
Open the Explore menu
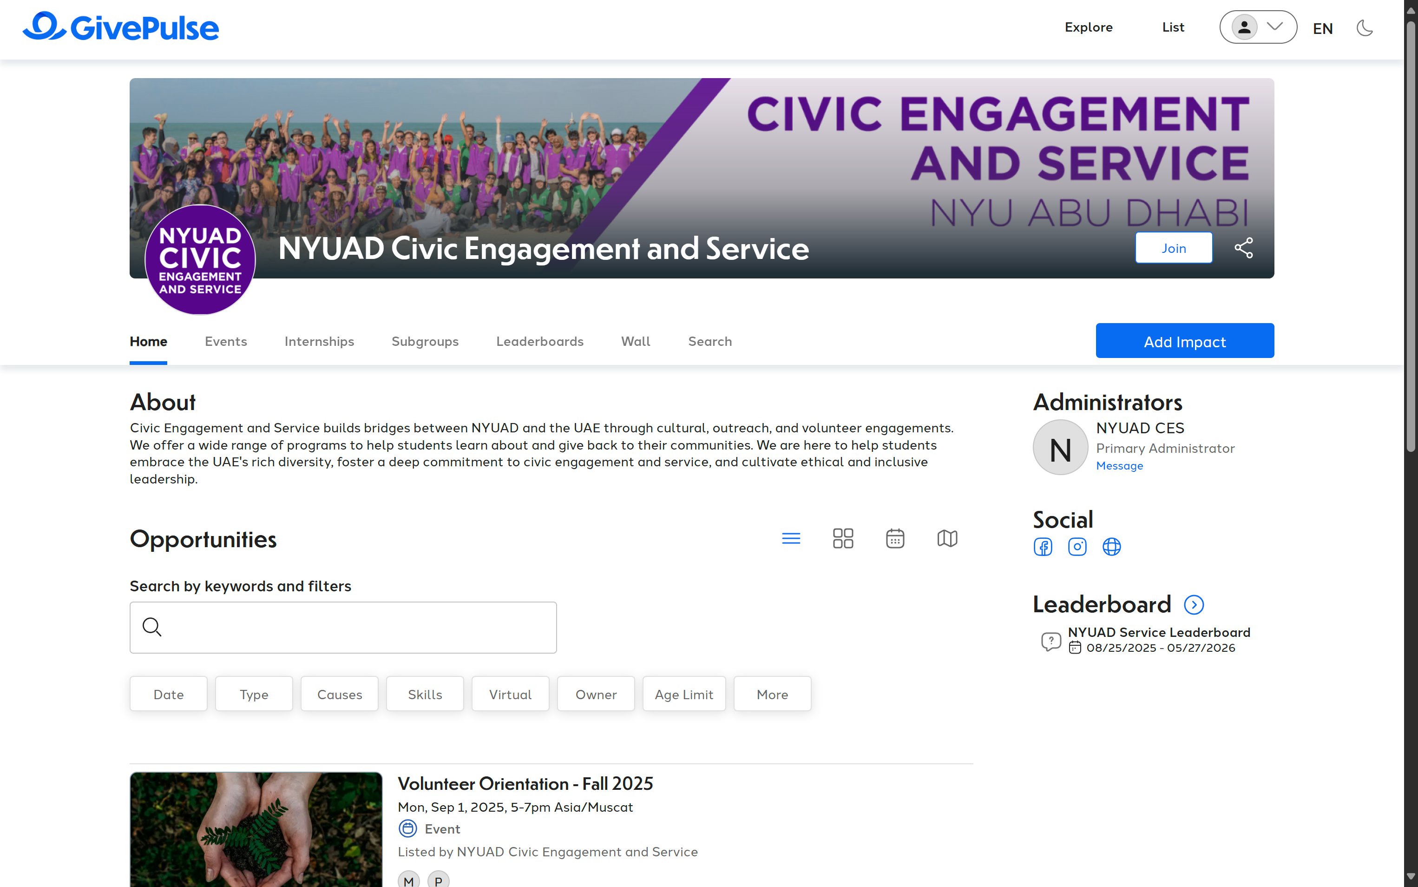(1089, 27)
